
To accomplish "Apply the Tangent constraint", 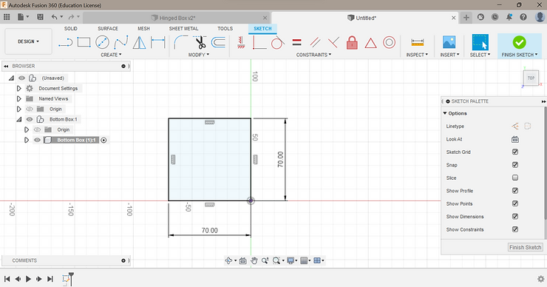I will [x=278, y=43].
